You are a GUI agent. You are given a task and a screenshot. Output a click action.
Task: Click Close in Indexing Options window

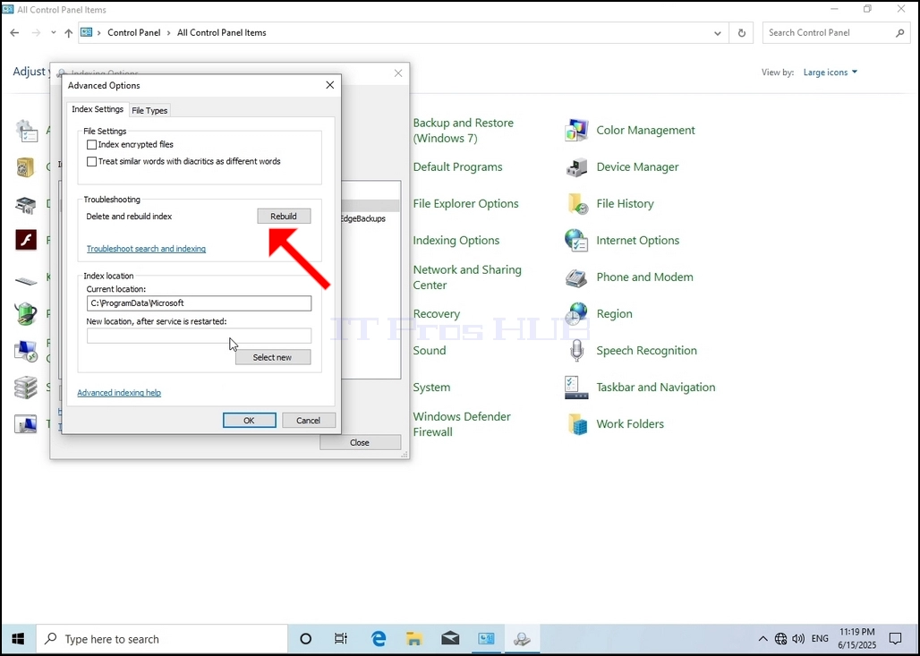[360, 442]
